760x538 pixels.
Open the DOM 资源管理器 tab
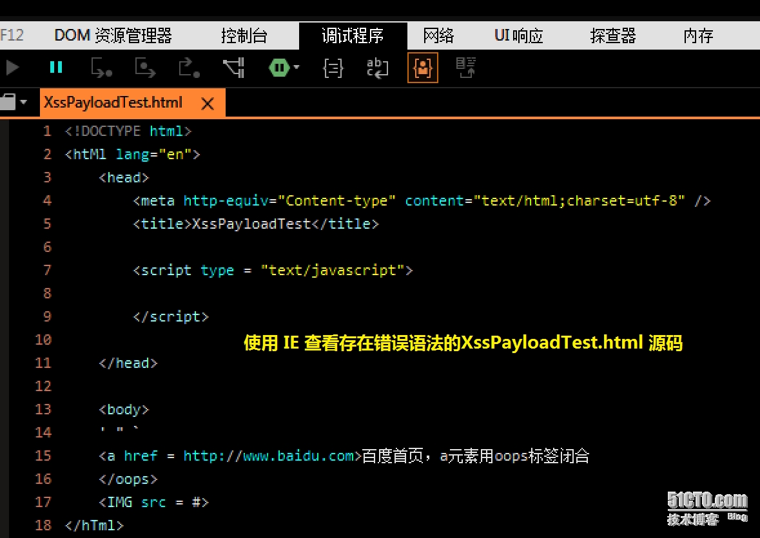(x=113, y=35)
